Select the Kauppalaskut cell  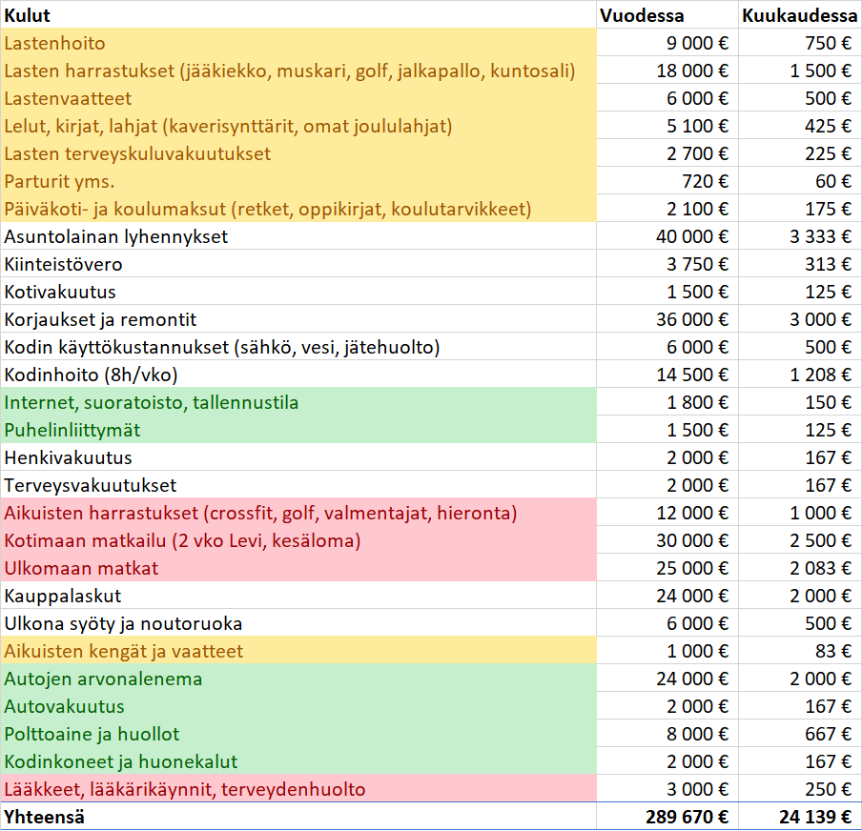(63, 596)
